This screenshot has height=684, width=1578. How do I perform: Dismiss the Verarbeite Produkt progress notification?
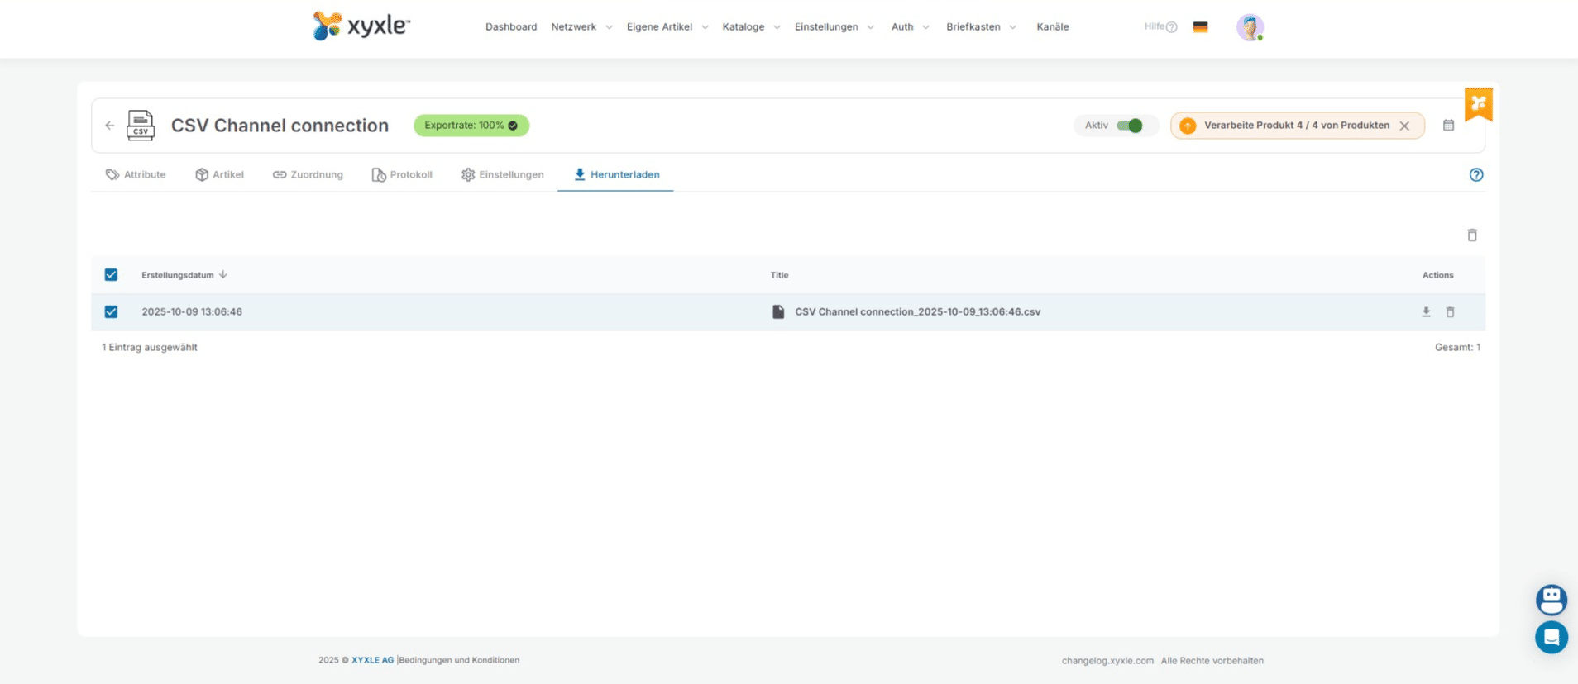click(1404, 126)
